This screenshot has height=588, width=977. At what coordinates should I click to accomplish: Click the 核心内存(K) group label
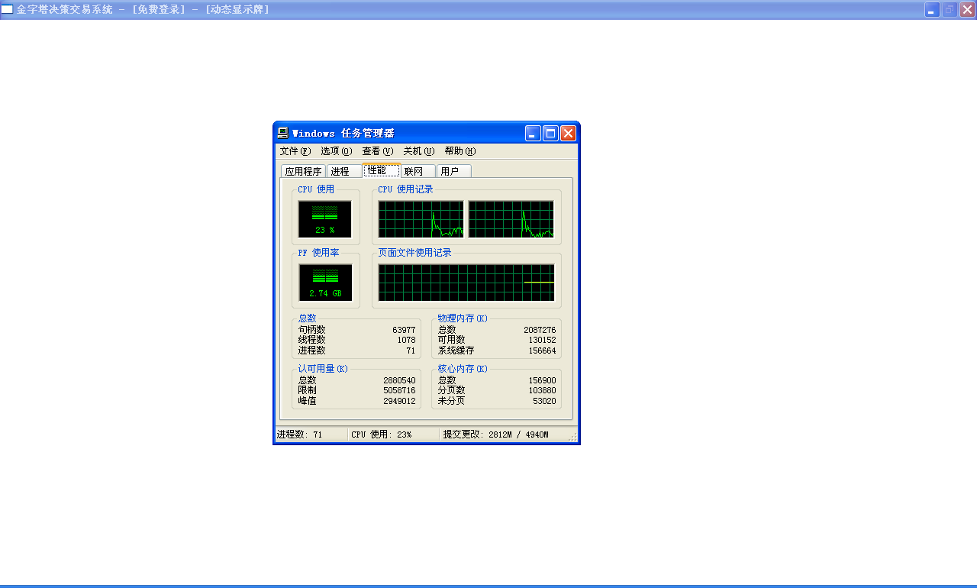[463, 369]
